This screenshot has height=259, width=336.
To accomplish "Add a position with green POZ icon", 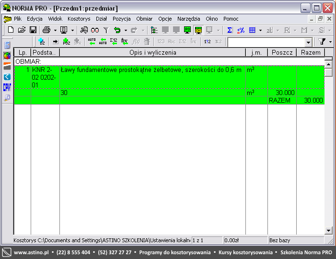I will coord(67,41).
